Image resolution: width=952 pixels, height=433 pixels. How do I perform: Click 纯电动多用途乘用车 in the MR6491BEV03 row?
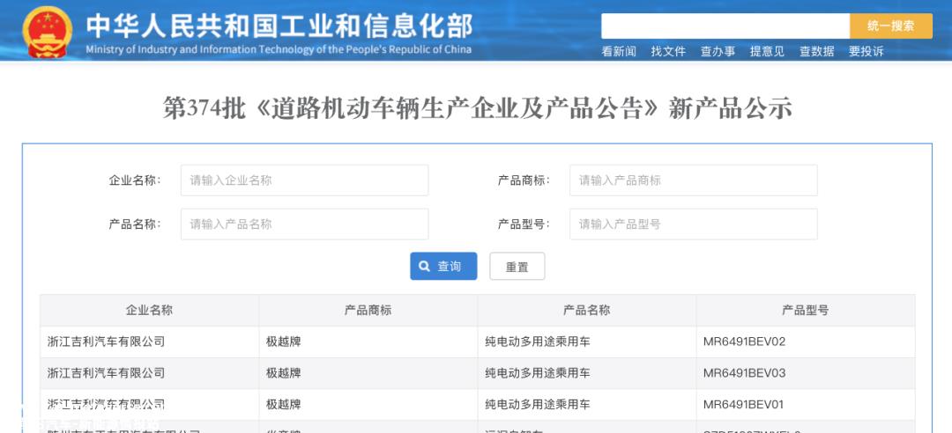[x=538, y=373]
